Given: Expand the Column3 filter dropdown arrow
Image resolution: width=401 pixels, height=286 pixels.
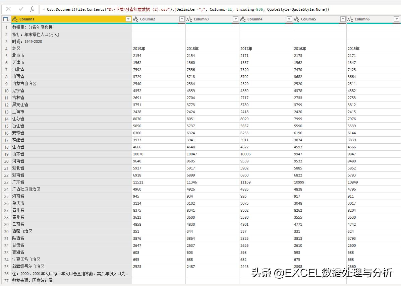Looking at the screenshot, I should tap(235, 19).
